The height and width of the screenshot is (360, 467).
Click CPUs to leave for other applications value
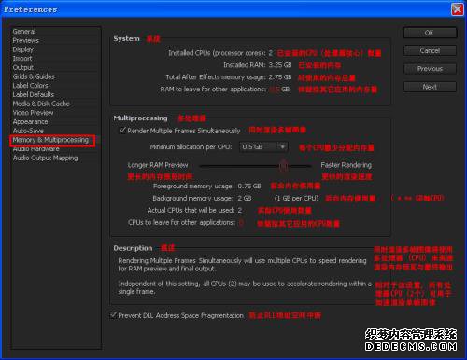click(x=241, y=223)
